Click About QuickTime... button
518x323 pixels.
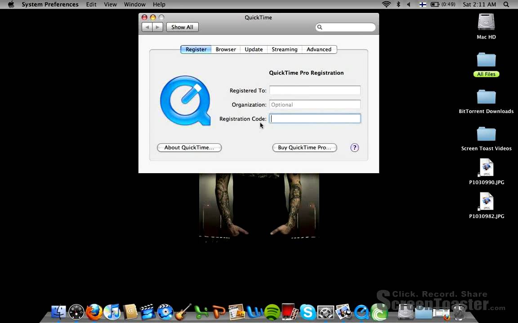click(189, 148)
